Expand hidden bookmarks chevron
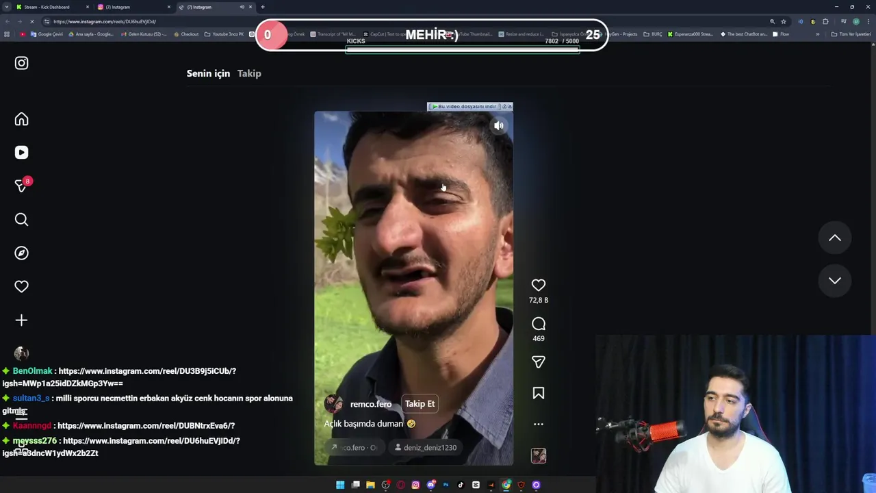Viewport: 876px width, 493px height. point(817,34)
